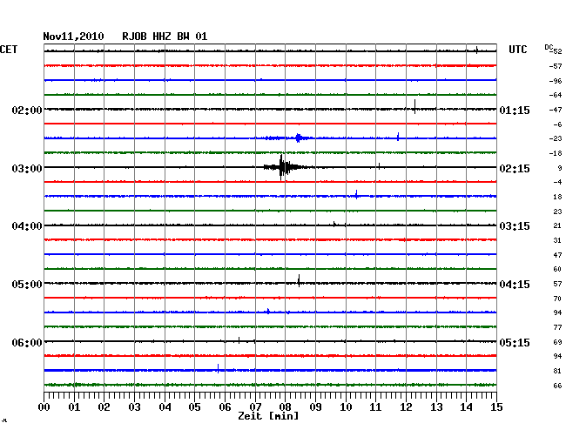
Task: Select the 06:00 CET time label
Action: pos(27,342)
